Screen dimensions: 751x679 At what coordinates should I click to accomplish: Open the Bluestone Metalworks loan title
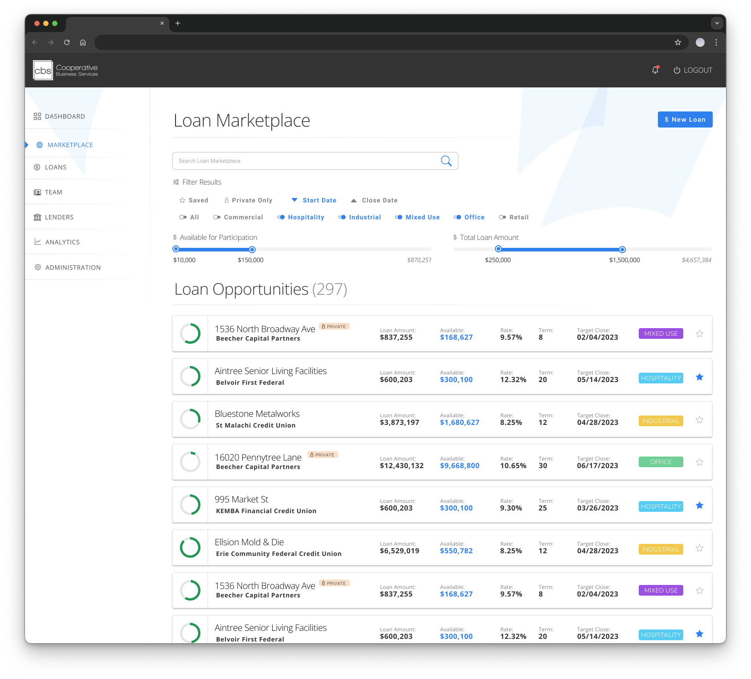[x=257, y=414]
